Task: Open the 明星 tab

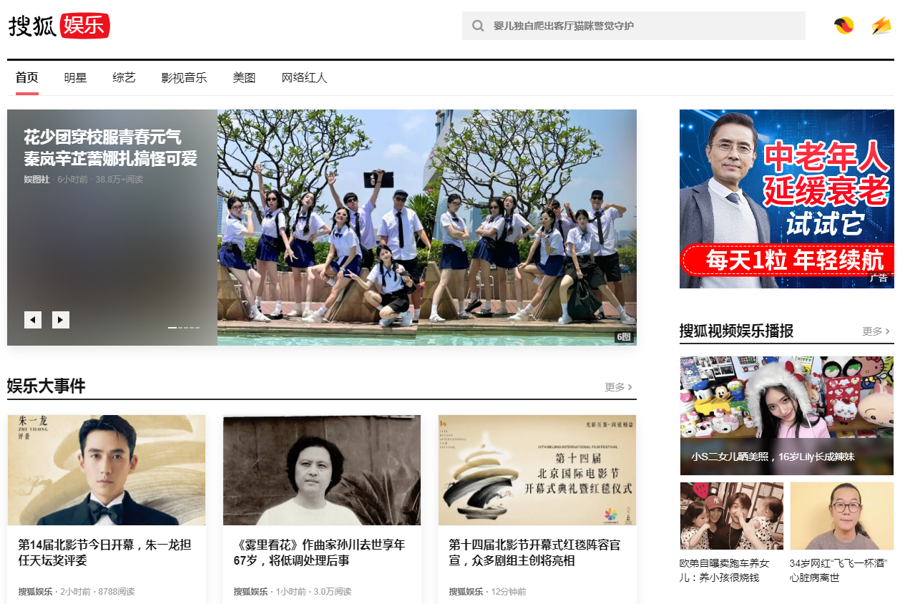Action: tap(75, 78)
